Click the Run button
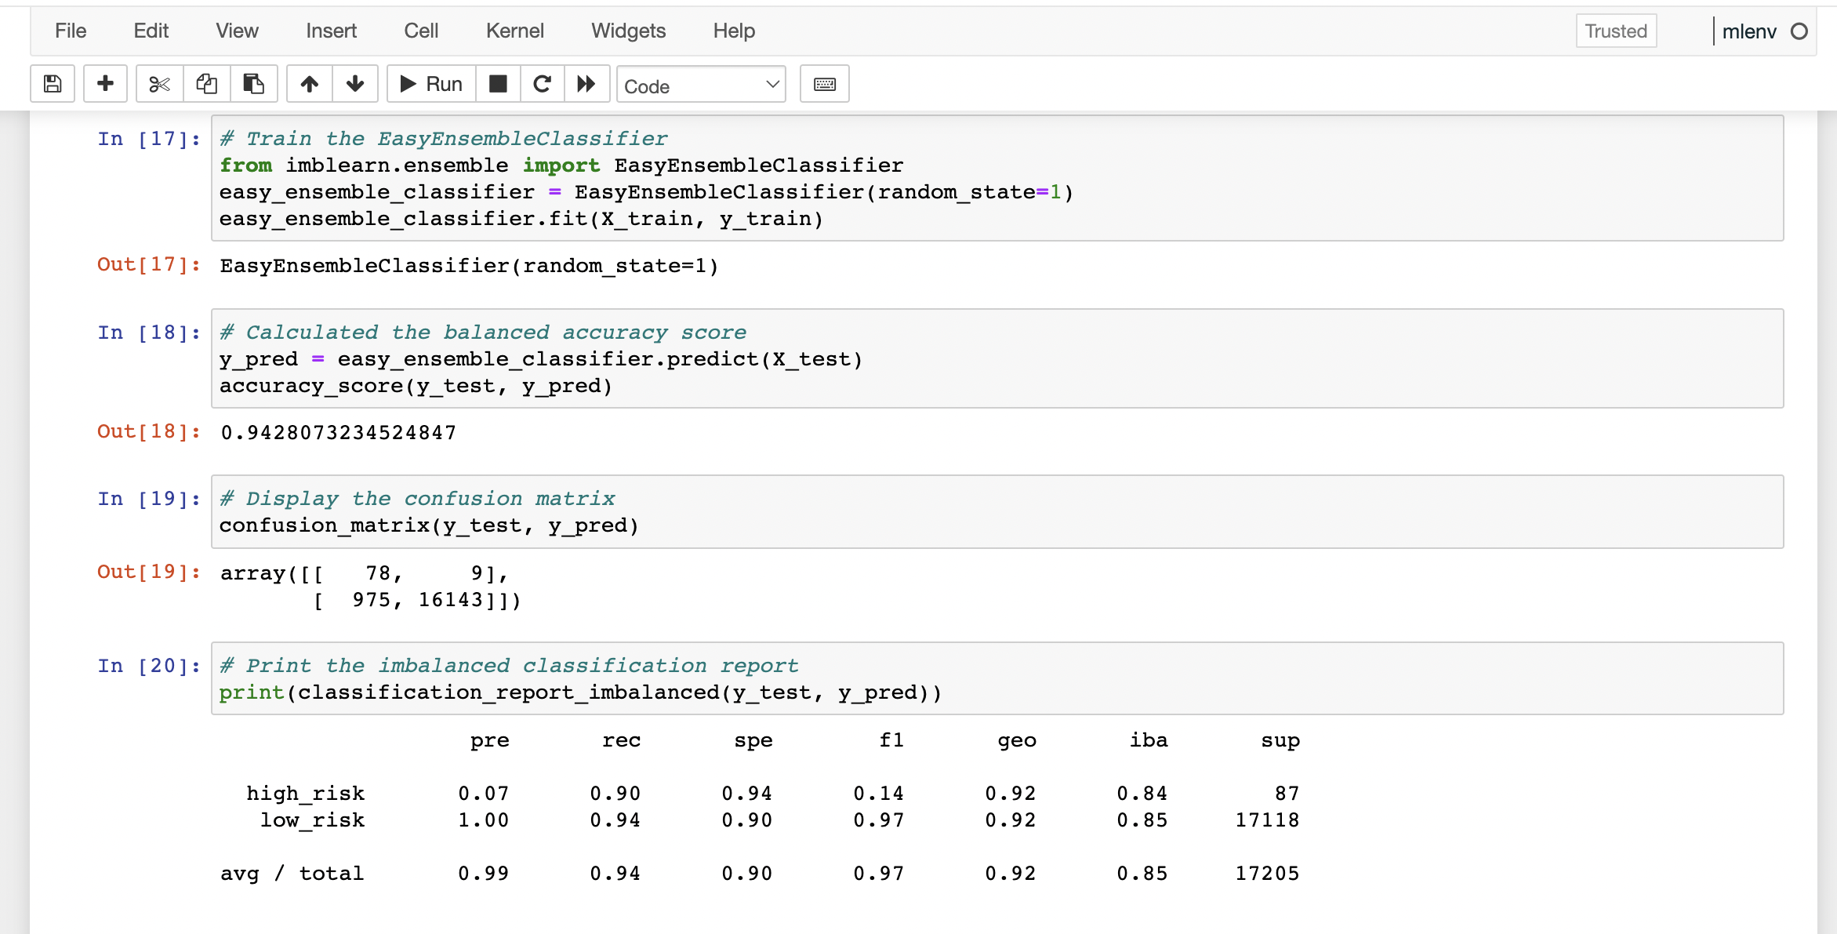Screen dimensions: 1837x934 pos(429,84)
